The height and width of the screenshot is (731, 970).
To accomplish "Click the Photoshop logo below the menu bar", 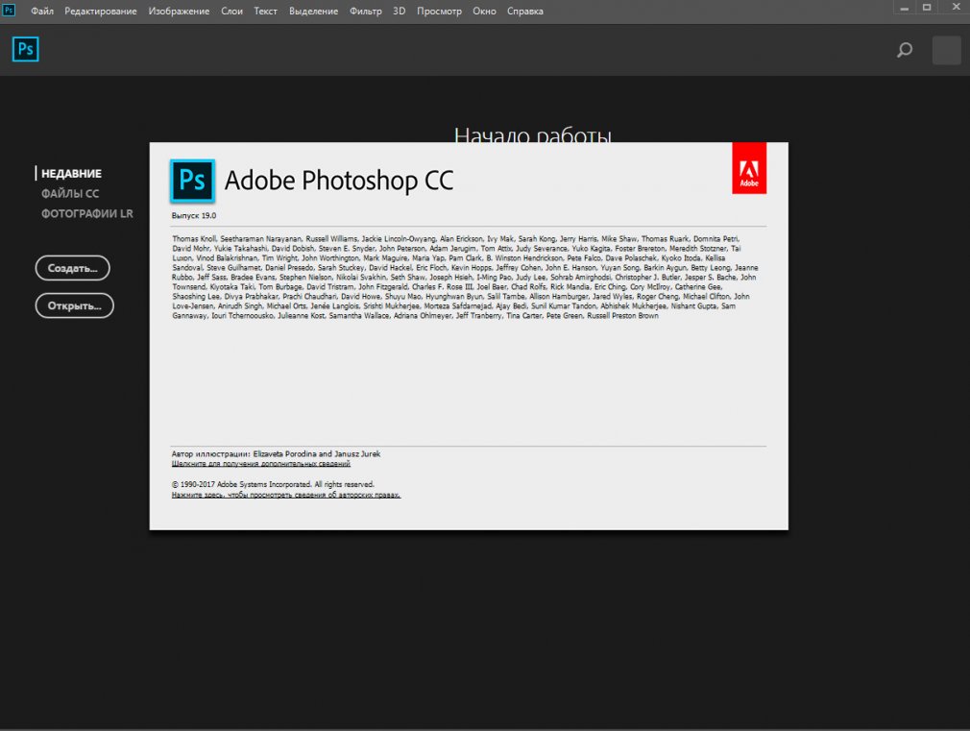I will click(x=25, y=49).
